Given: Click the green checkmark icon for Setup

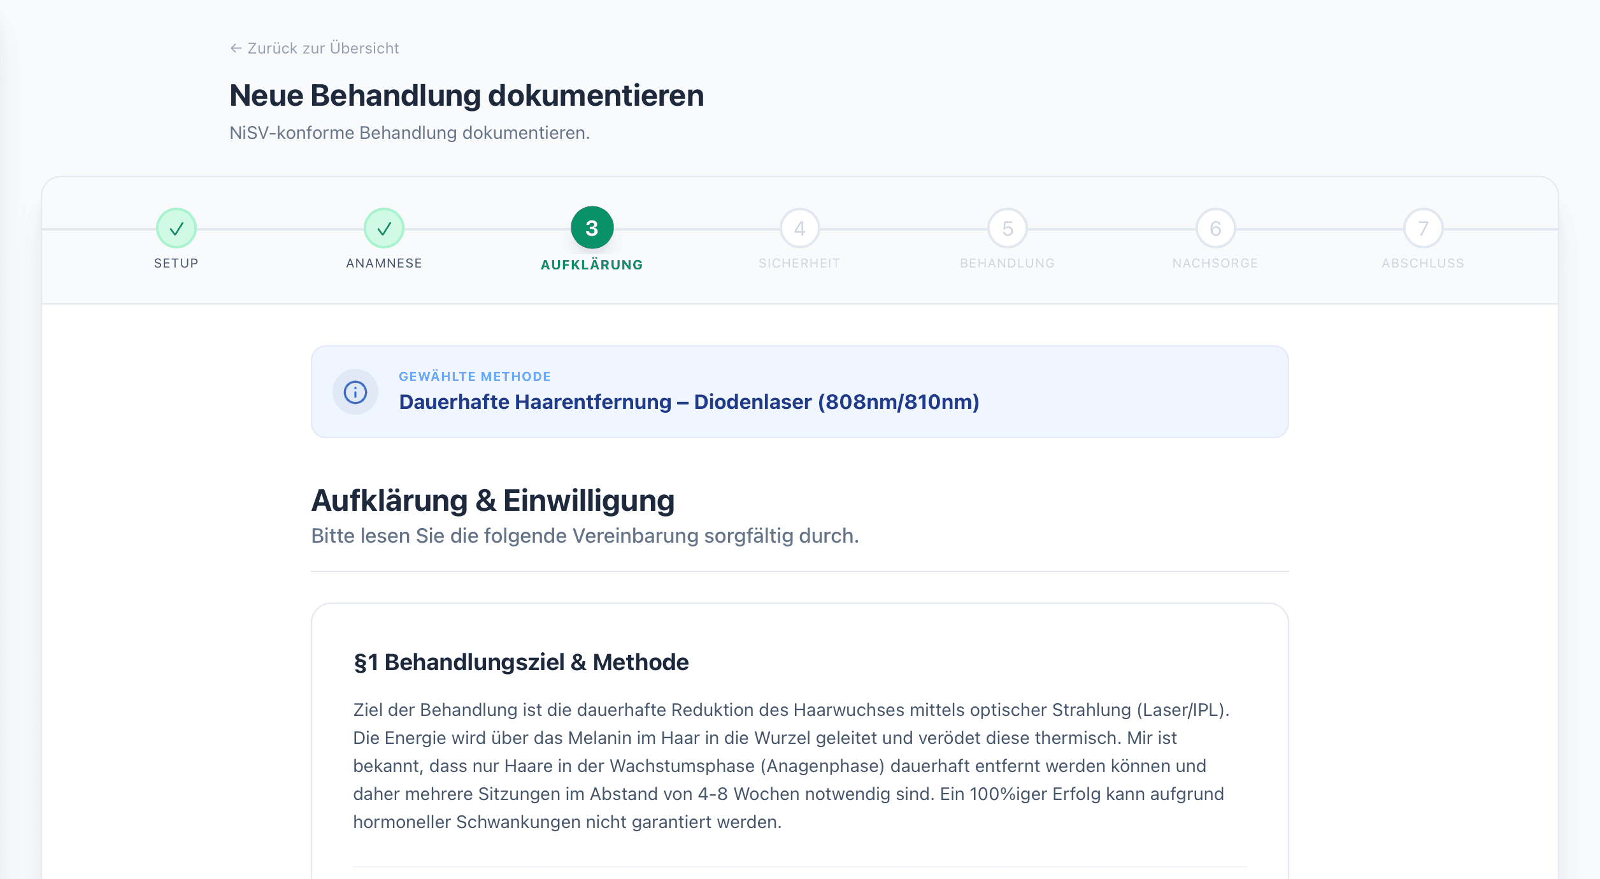Looking at the screenshot, I should 176,229.
